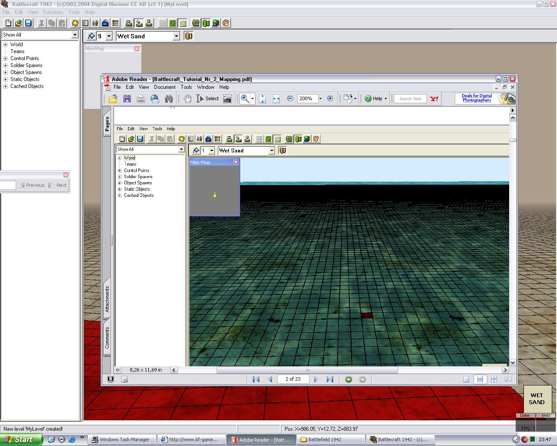The height and width of the screenshot is (446, 557).
Task: Expand the World tree node in Battlecraft
Action: coord(6,44)
